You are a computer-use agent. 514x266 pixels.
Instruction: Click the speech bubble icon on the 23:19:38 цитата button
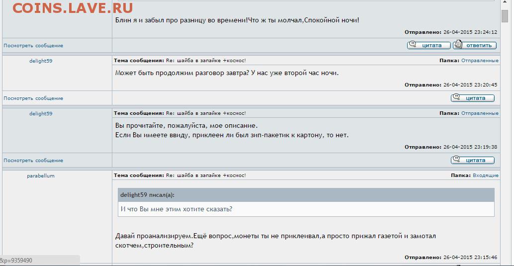click(456, 160)
